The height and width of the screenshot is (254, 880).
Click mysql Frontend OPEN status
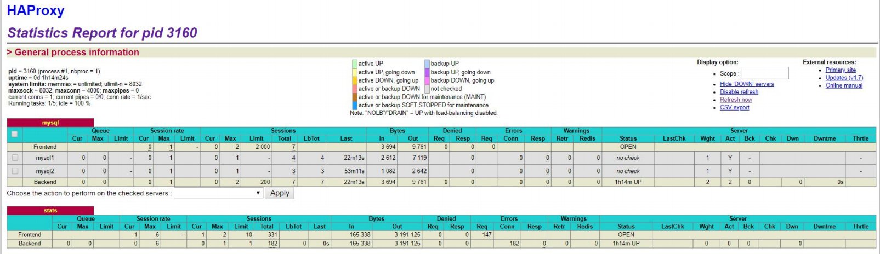tap(628, 147)
